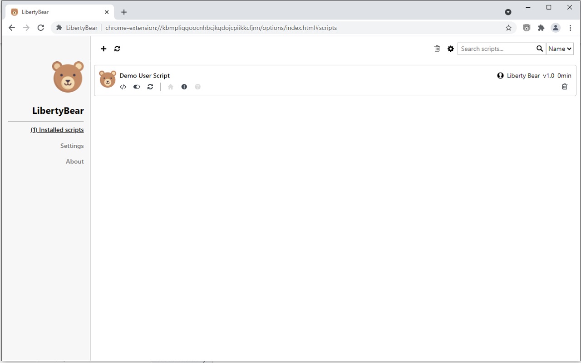Open the Chrome profile avatar

pyautogui.click(x=556, y=28)
